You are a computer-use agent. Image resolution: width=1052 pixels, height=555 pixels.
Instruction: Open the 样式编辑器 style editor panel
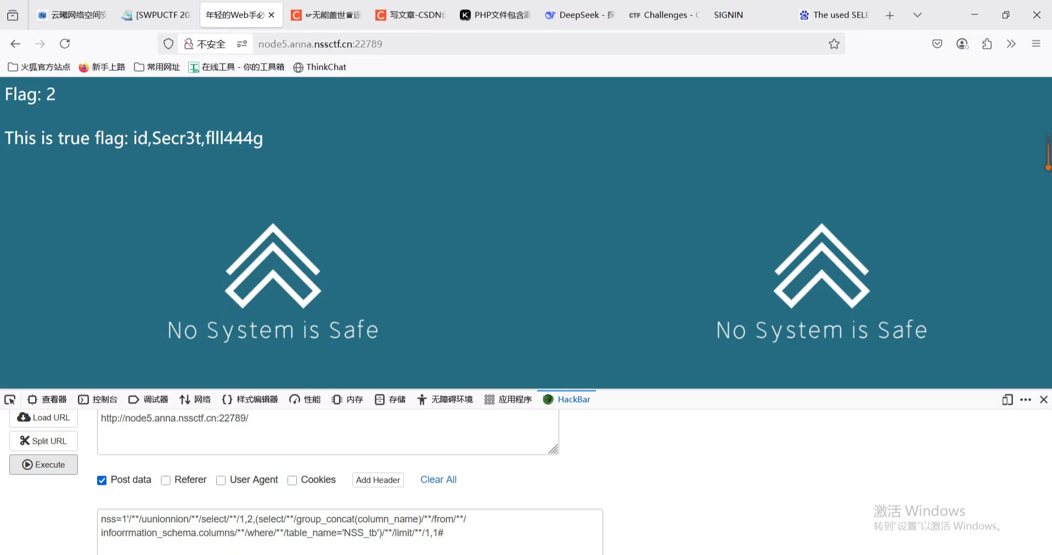point(250,399)
